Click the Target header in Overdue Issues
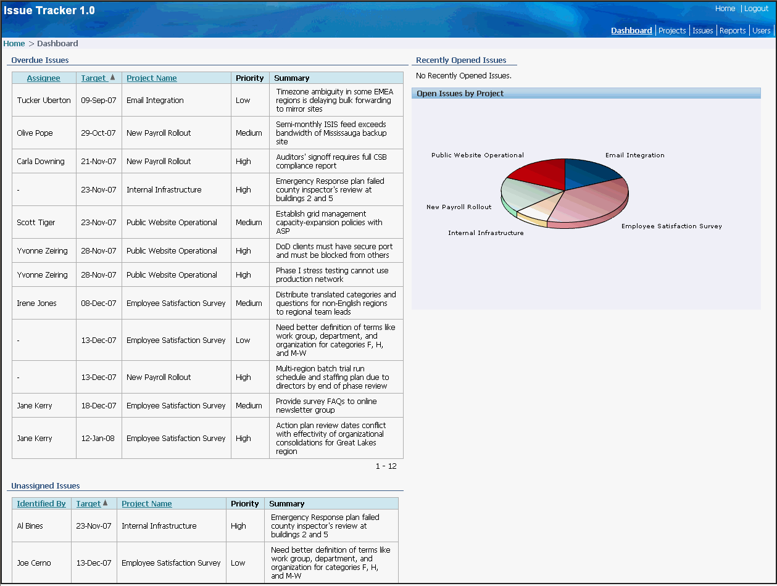This screenshot has height=586, width=777. 94,78
